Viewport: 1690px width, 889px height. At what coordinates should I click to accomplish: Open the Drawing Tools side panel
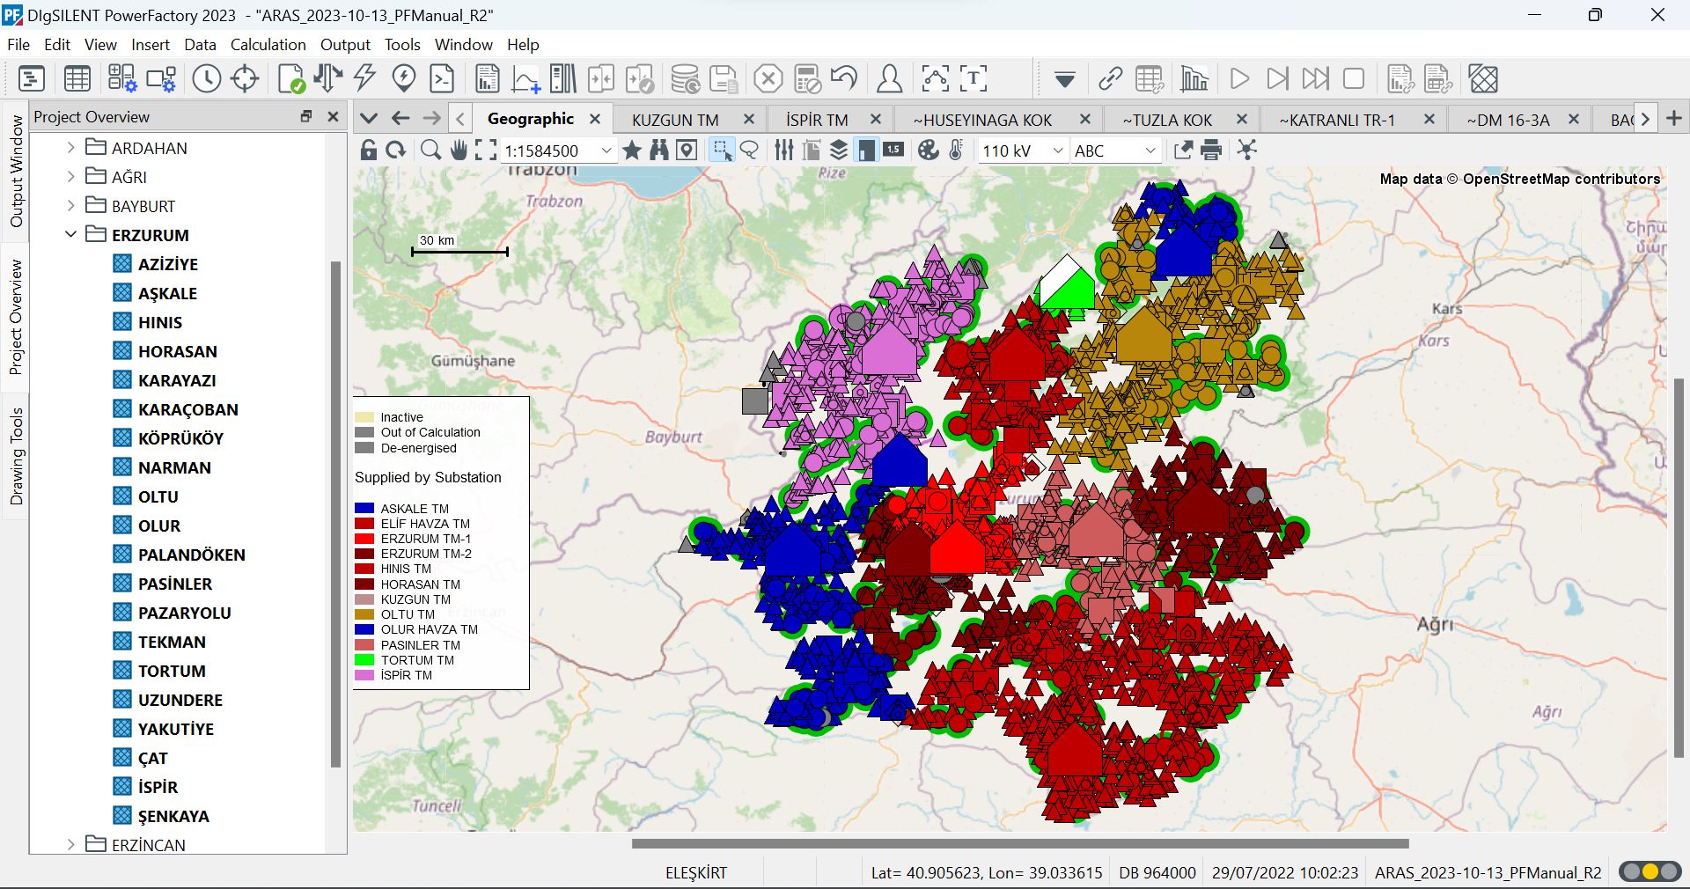pyautogui.click(x=17, y=456)
